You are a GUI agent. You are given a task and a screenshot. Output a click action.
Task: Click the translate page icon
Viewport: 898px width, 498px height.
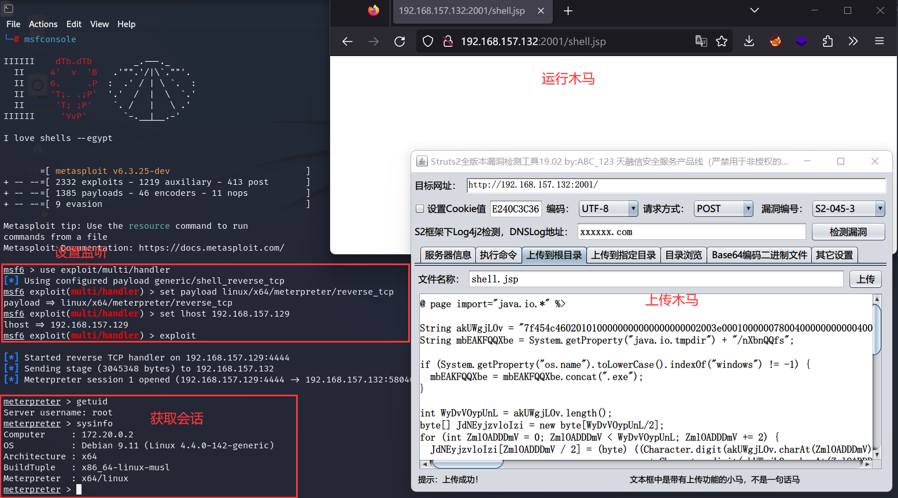(x=701, y=41)
